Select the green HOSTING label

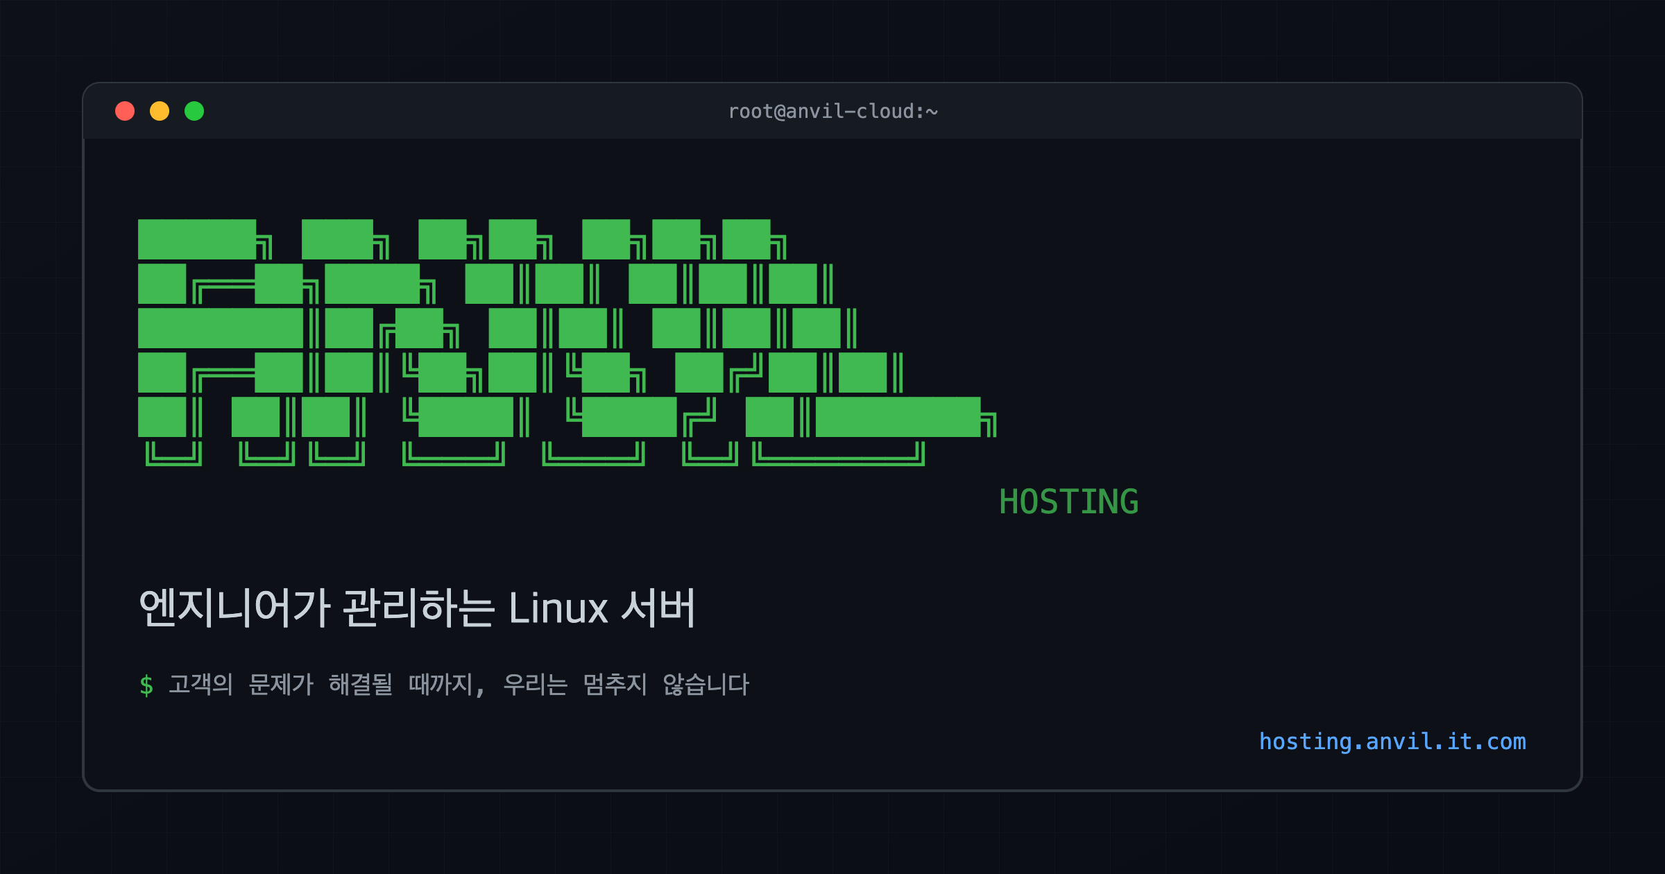coord(1068,502)
